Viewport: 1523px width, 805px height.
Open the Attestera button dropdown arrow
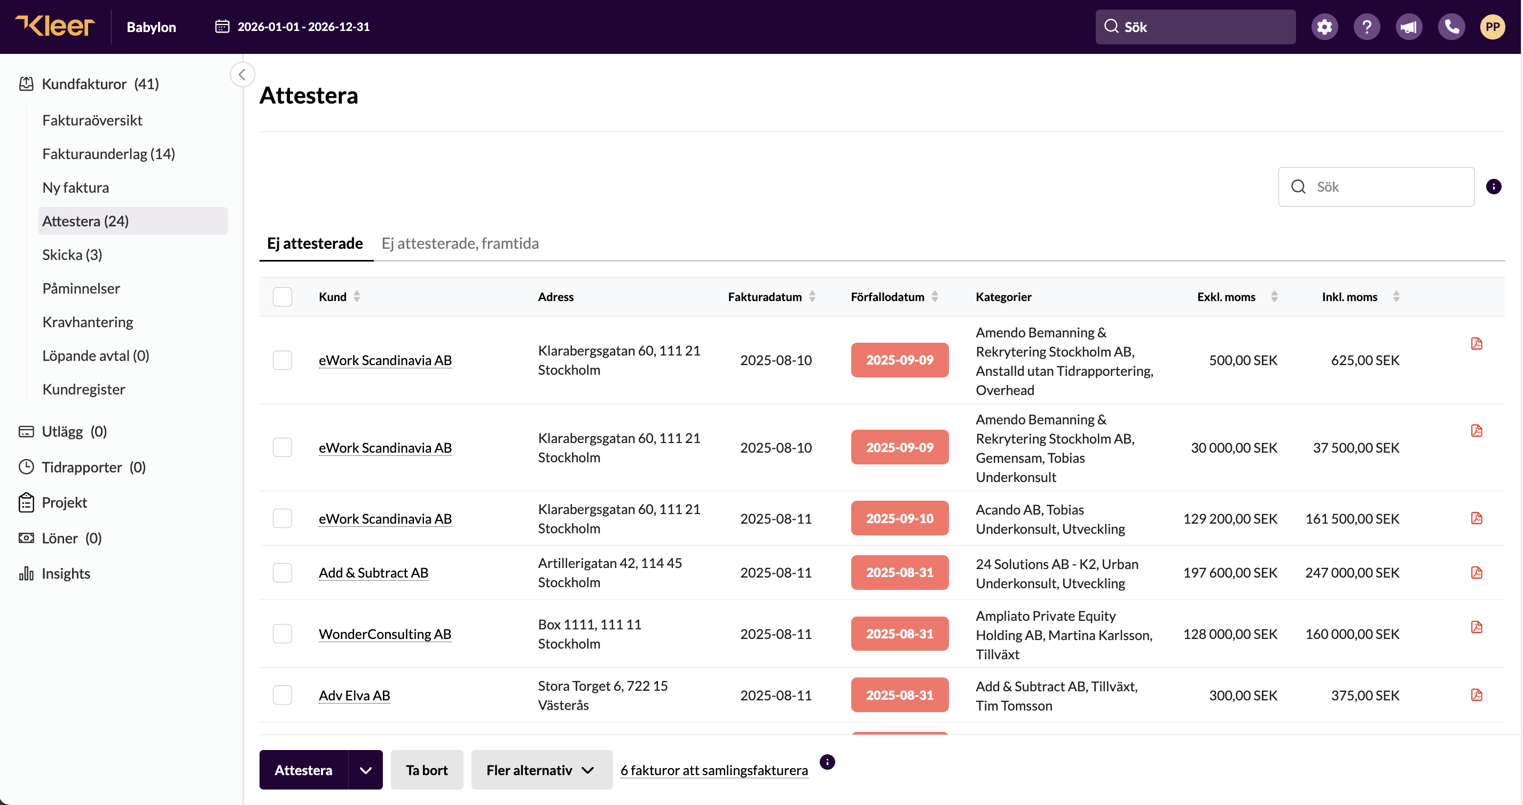pos(365,770)
